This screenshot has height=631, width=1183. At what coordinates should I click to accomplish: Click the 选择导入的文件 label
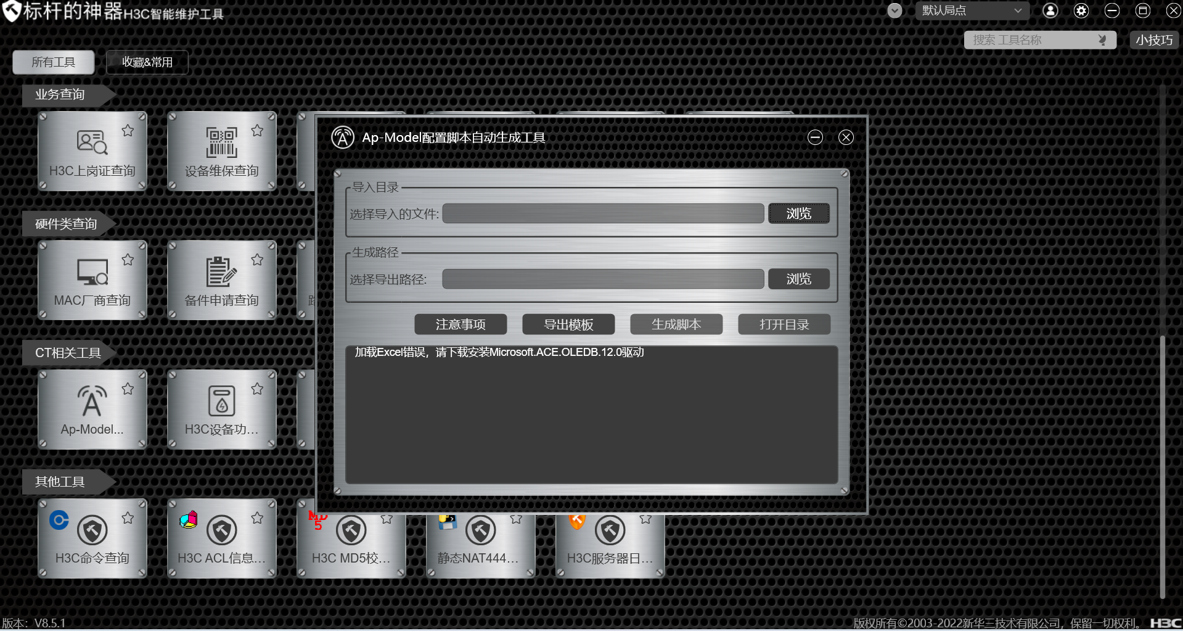(x=395, y=214)
